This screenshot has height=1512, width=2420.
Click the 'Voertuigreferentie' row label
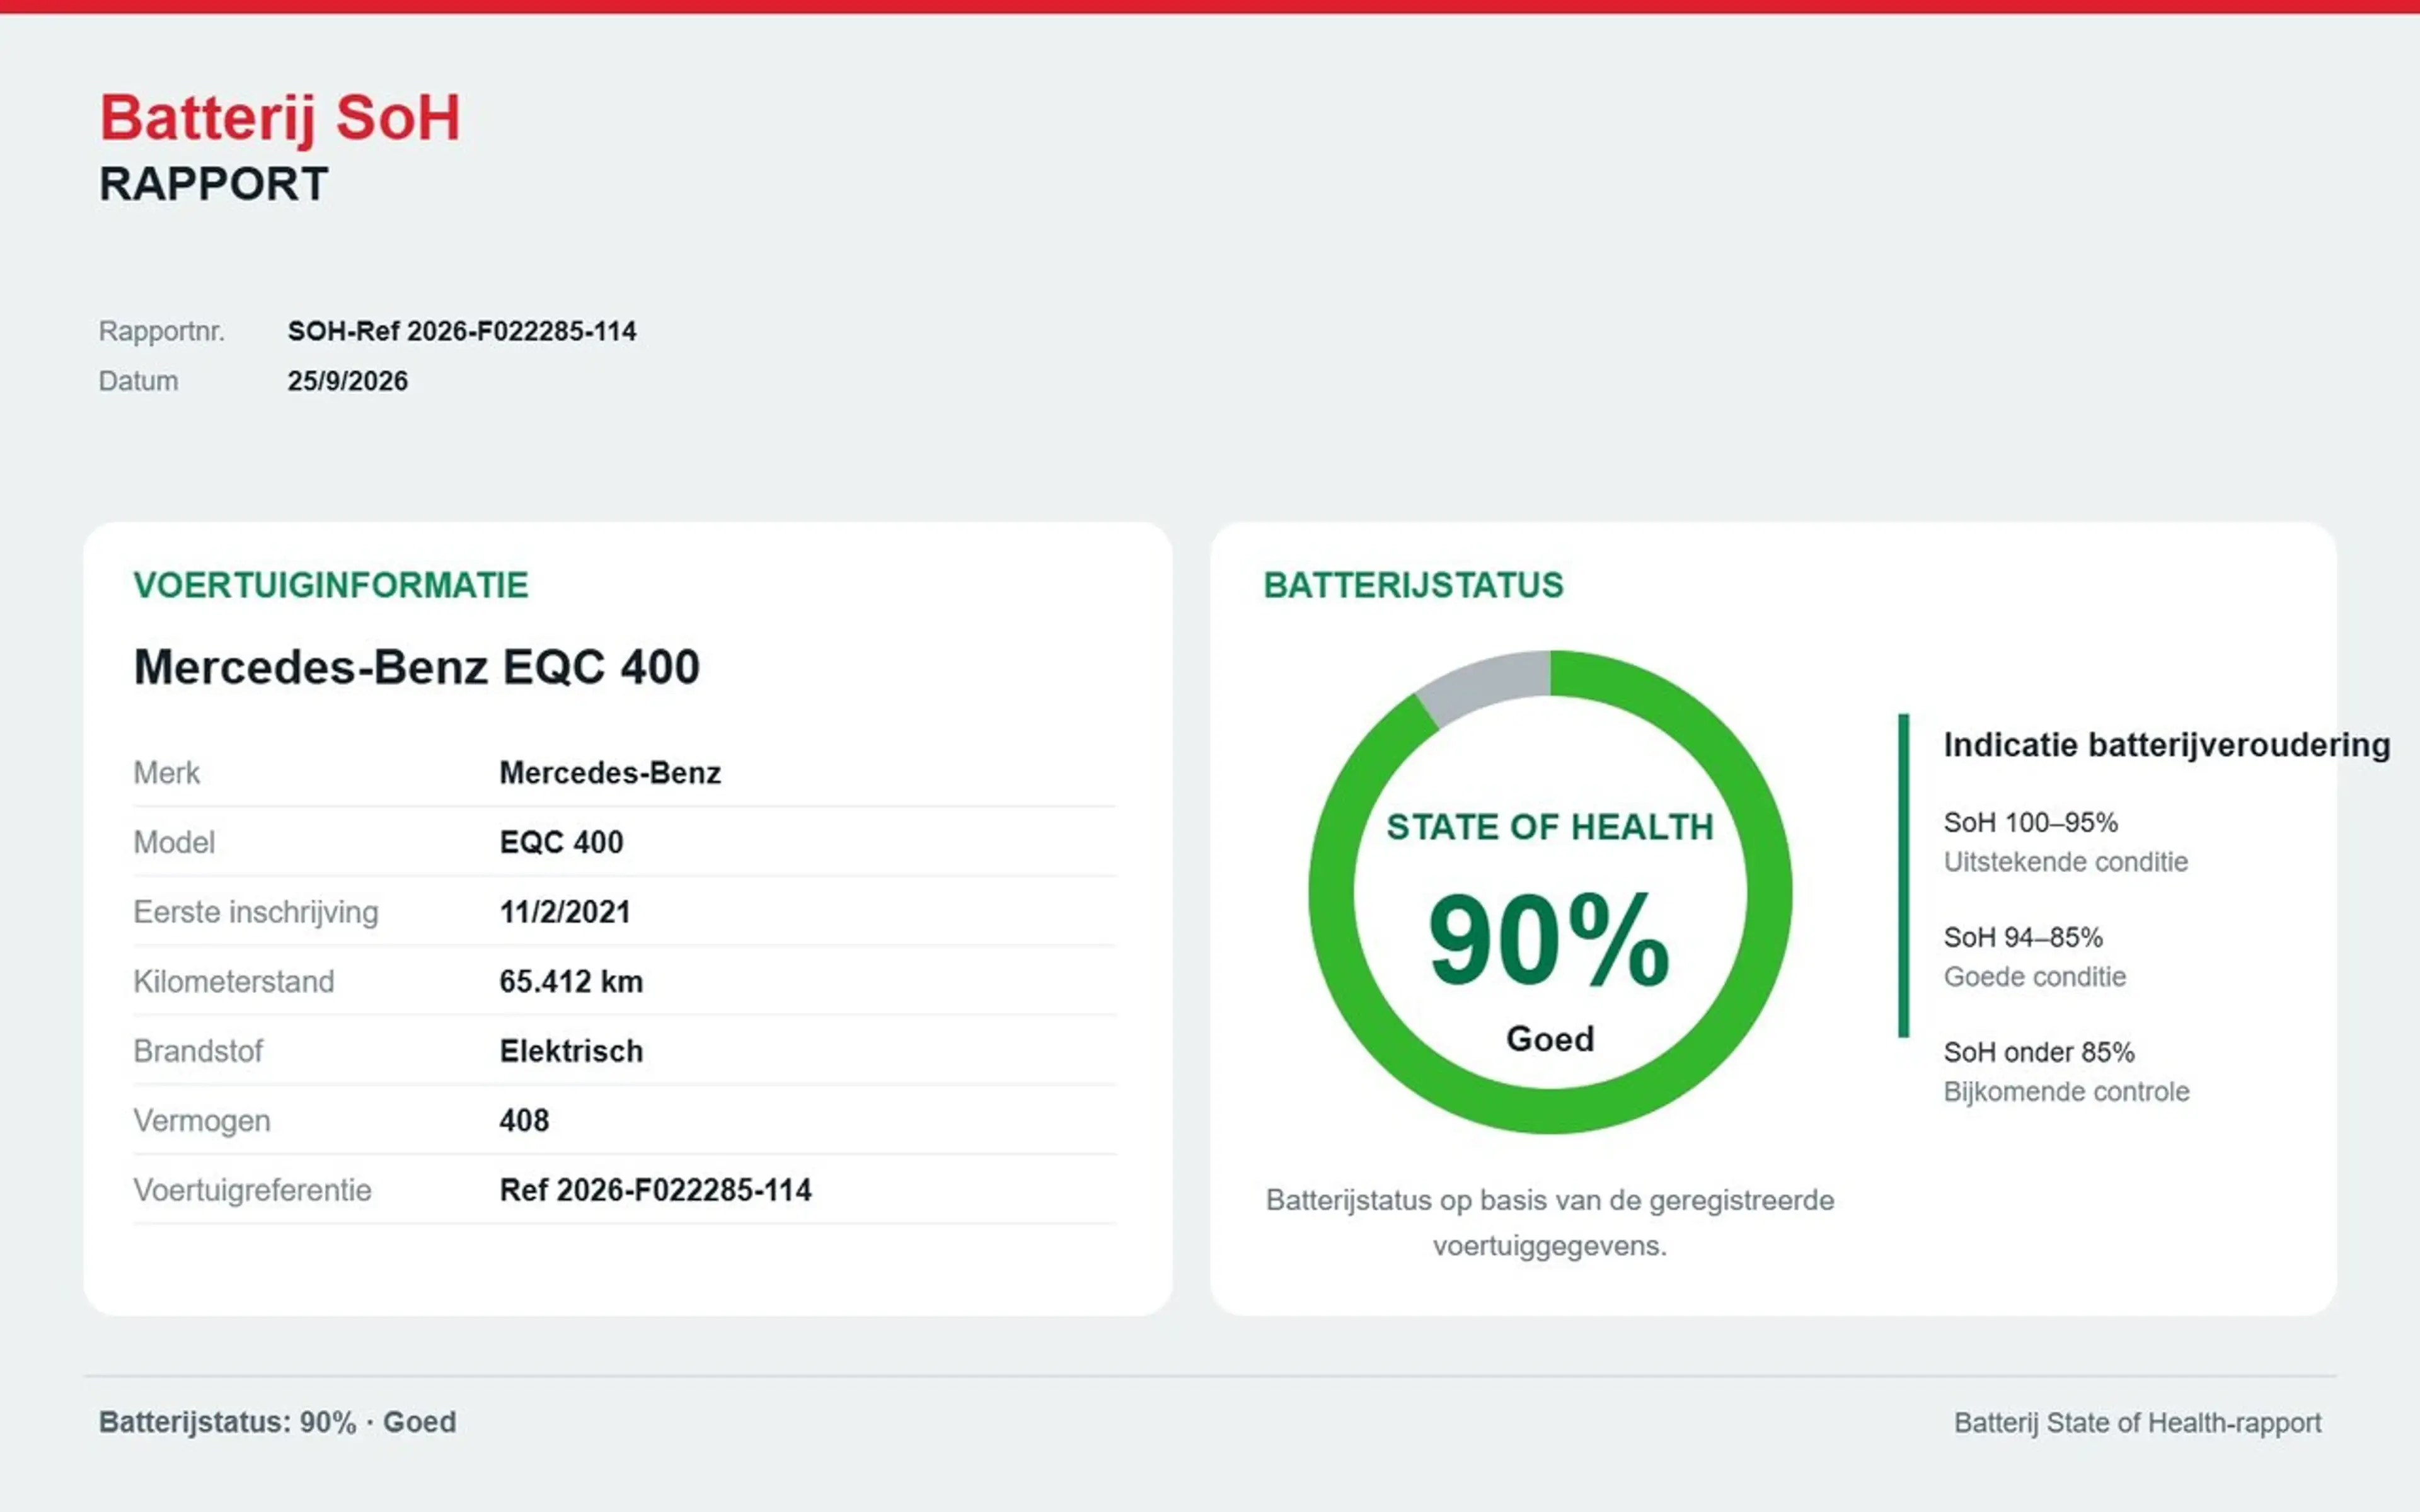(253, 1190)
